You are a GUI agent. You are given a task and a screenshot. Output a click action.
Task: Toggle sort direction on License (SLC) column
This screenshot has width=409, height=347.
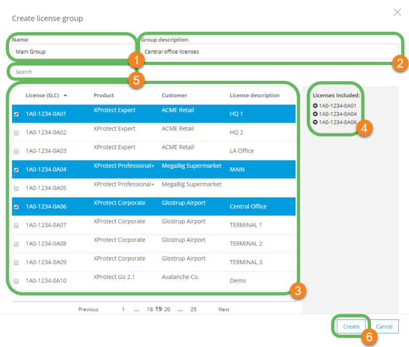tap(46, 96)
